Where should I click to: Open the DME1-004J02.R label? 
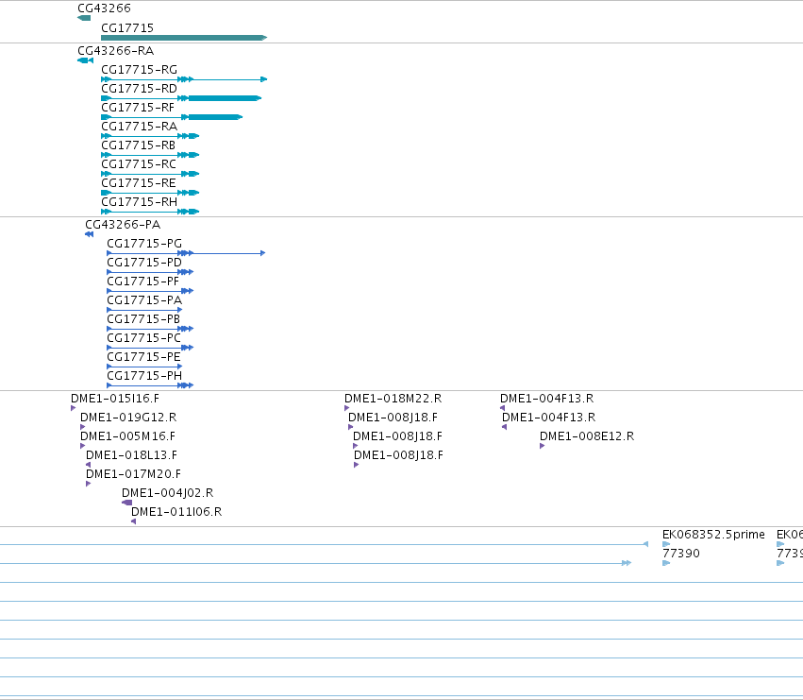[167, 493]
